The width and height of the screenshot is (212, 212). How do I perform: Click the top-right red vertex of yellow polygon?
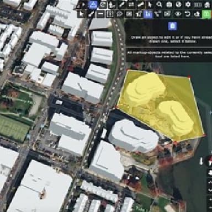tap(189, 77)
